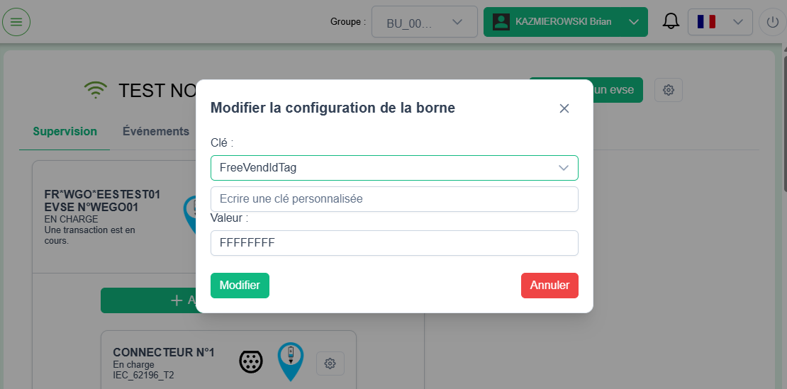Click the custom key input field
This screenshot has width=787, height=389.
(394, 199)
